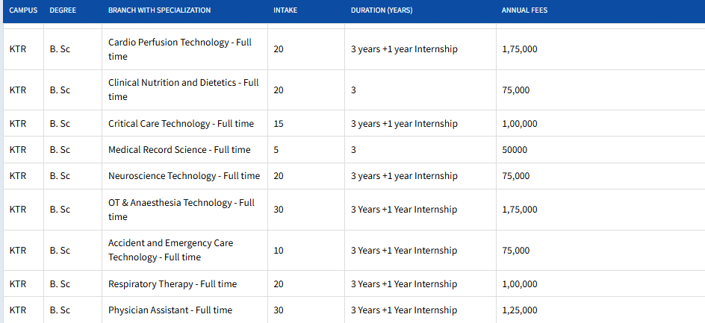Viewport: 705px width, 323px height.
Task: Click the INTAKE column header
Action: [x=285, y=10]
